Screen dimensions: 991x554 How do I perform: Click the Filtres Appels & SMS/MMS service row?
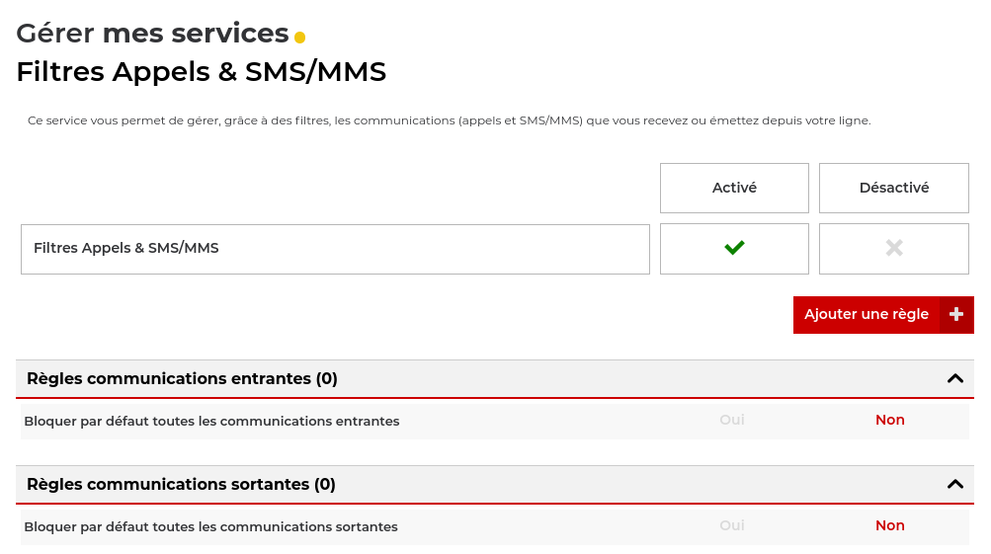point(335,249)
